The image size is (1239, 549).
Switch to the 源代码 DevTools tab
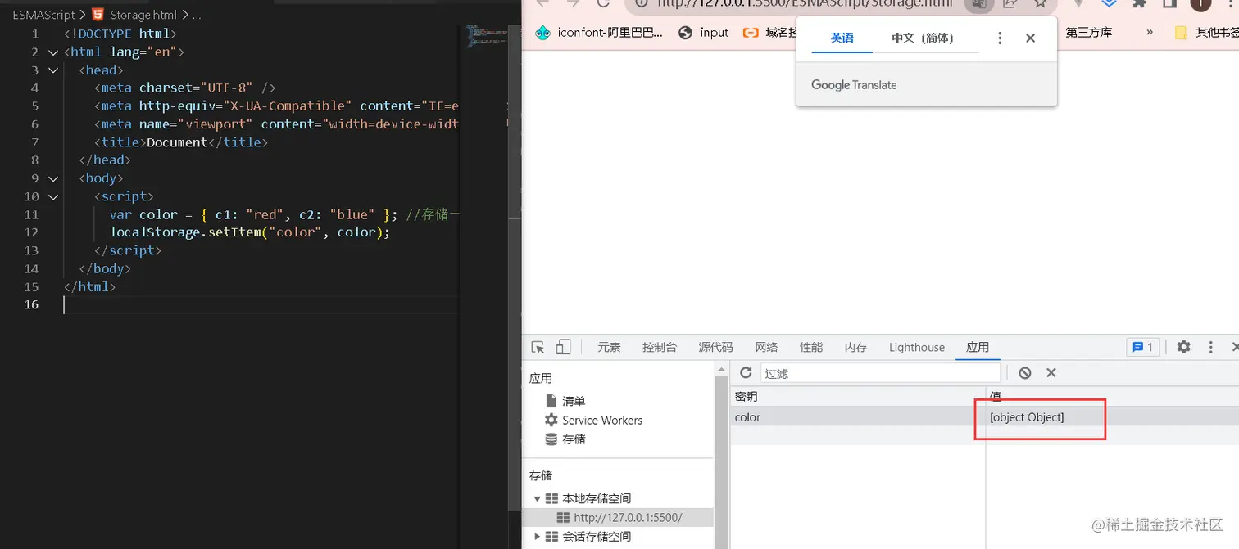[715, 347]
